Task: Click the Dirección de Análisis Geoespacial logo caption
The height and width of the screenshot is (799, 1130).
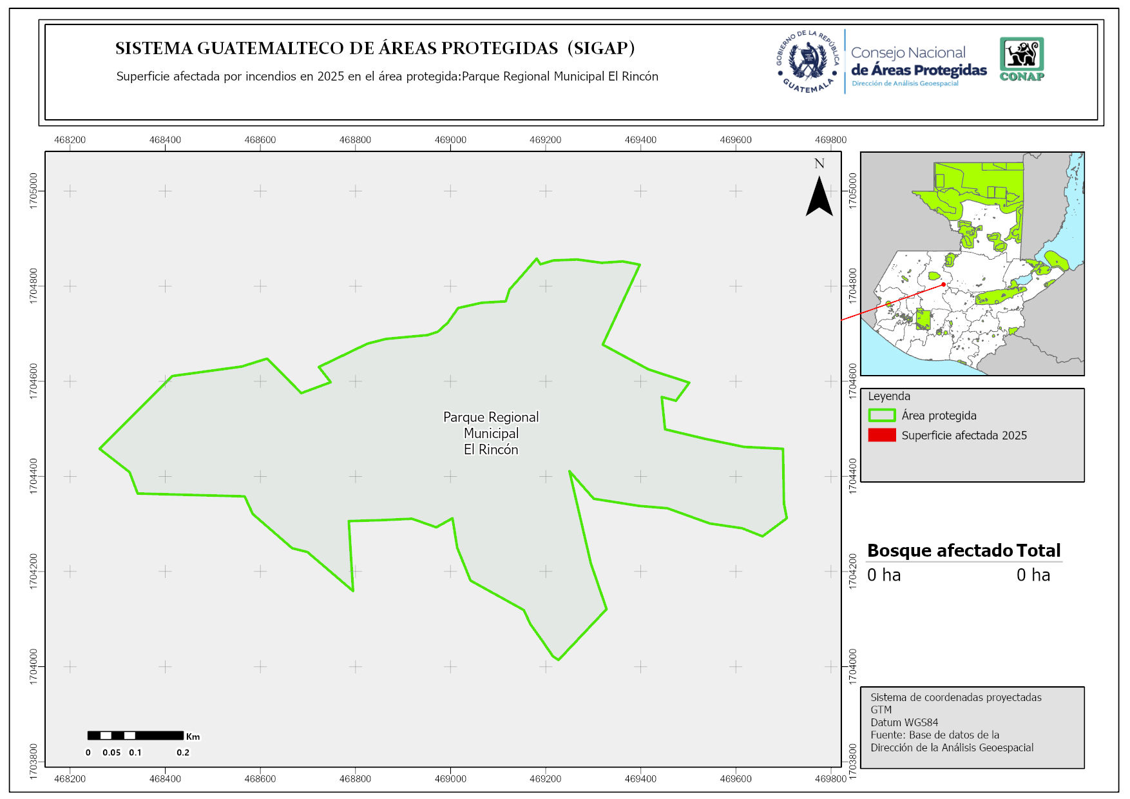Action: (x=905, y=84)
